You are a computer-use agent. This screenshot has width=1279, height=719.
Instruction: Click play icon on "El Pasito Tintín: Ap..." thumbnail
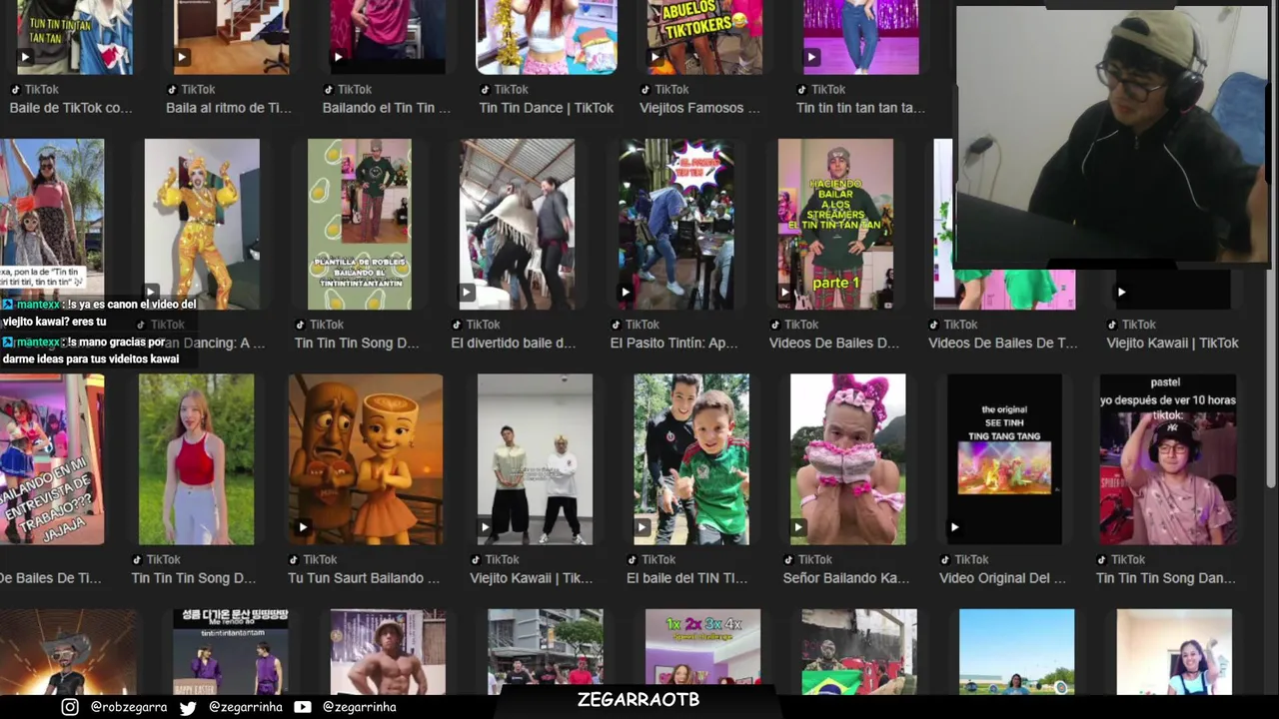(626, 293)
